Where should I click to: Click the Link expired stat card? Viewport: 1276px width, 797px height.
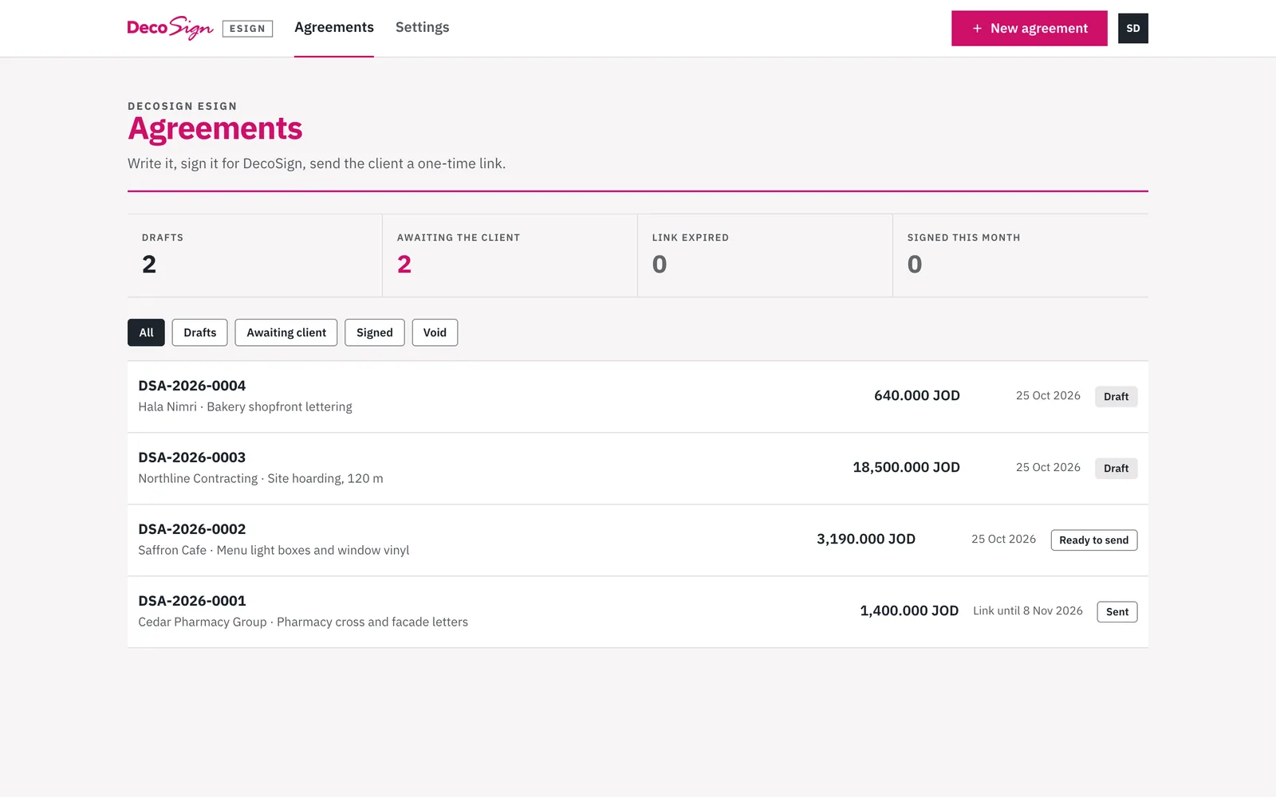coord(765,255)
